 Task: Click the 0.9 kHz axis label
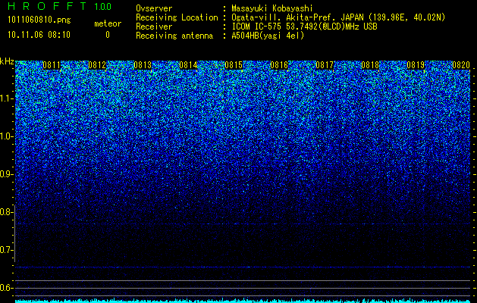click(x=6, y=174)
